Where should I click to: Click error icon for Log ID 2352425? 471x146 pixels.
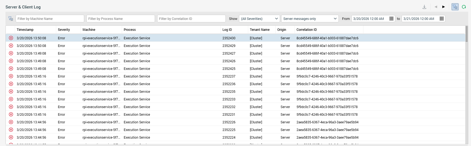click(11, 68)
